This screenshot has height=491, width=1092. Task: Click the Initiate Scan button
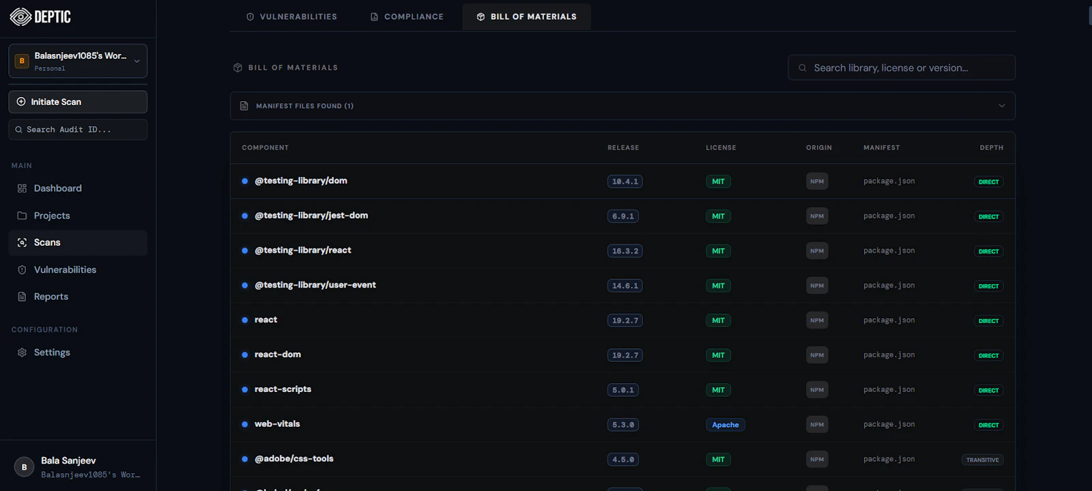pyautogui.click(x=78, y=102)
